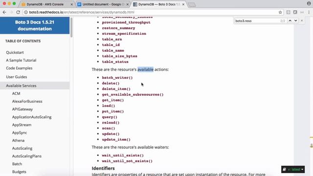Open get_available_subresources() action link
The height and width of the screenshot is (176, 313).
(133, 94)
